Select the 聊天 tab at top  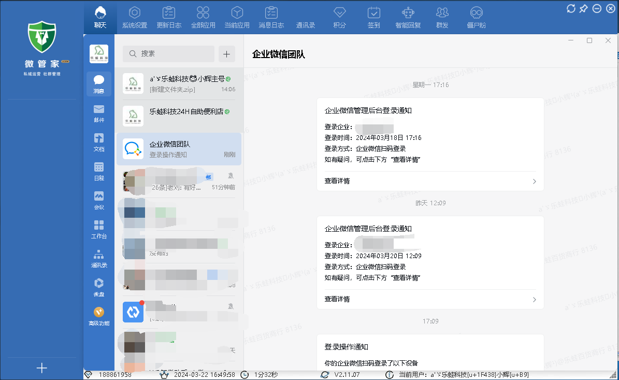tap(100, 17)
